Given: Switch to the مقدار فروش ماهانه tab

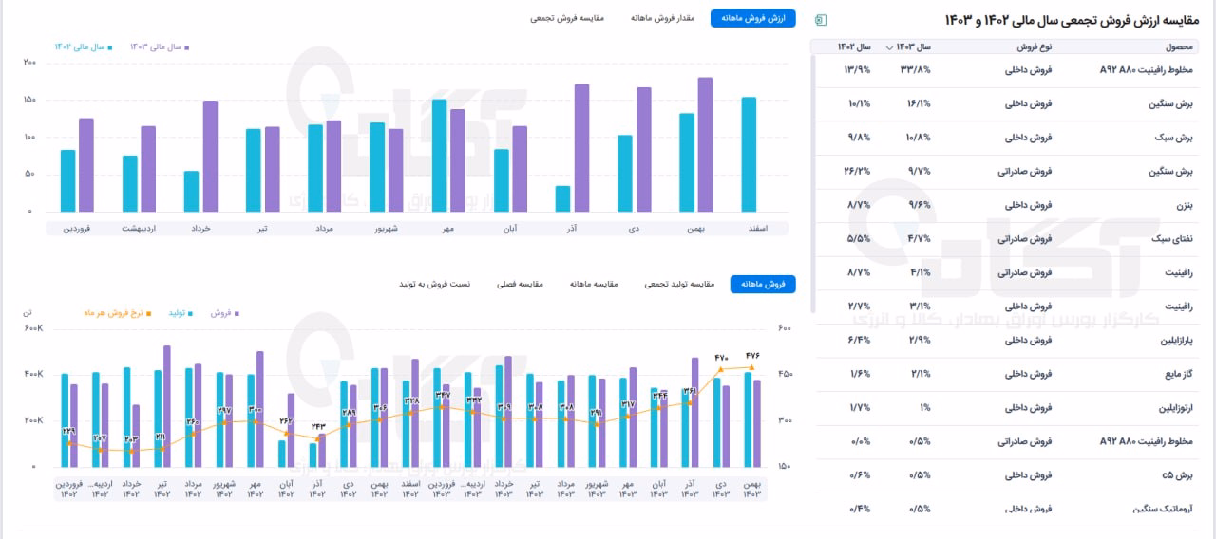Looking at the screenshot, I should (662, 18).
